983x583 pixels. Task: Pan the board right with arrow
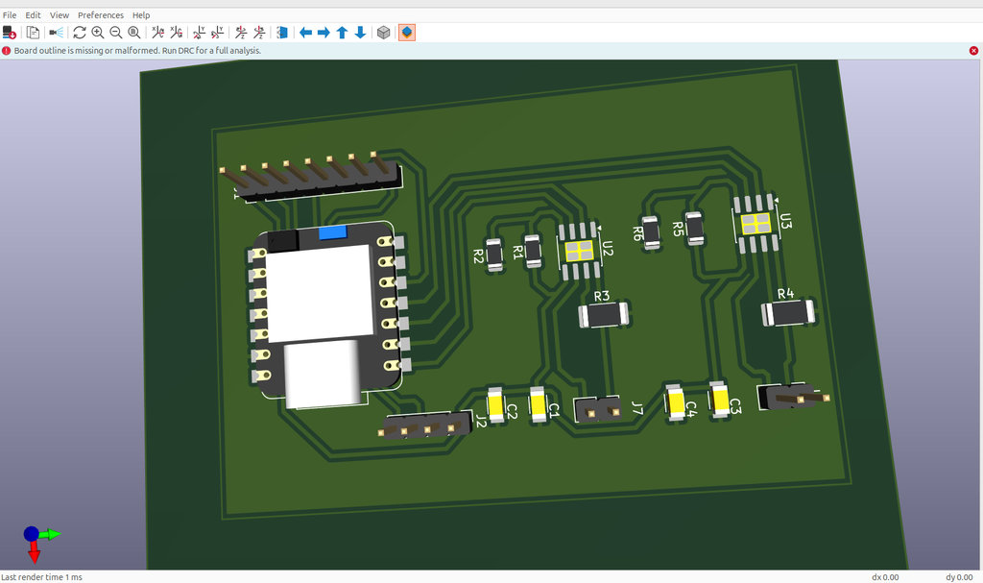pyautogui.click(x=324, y=32)
